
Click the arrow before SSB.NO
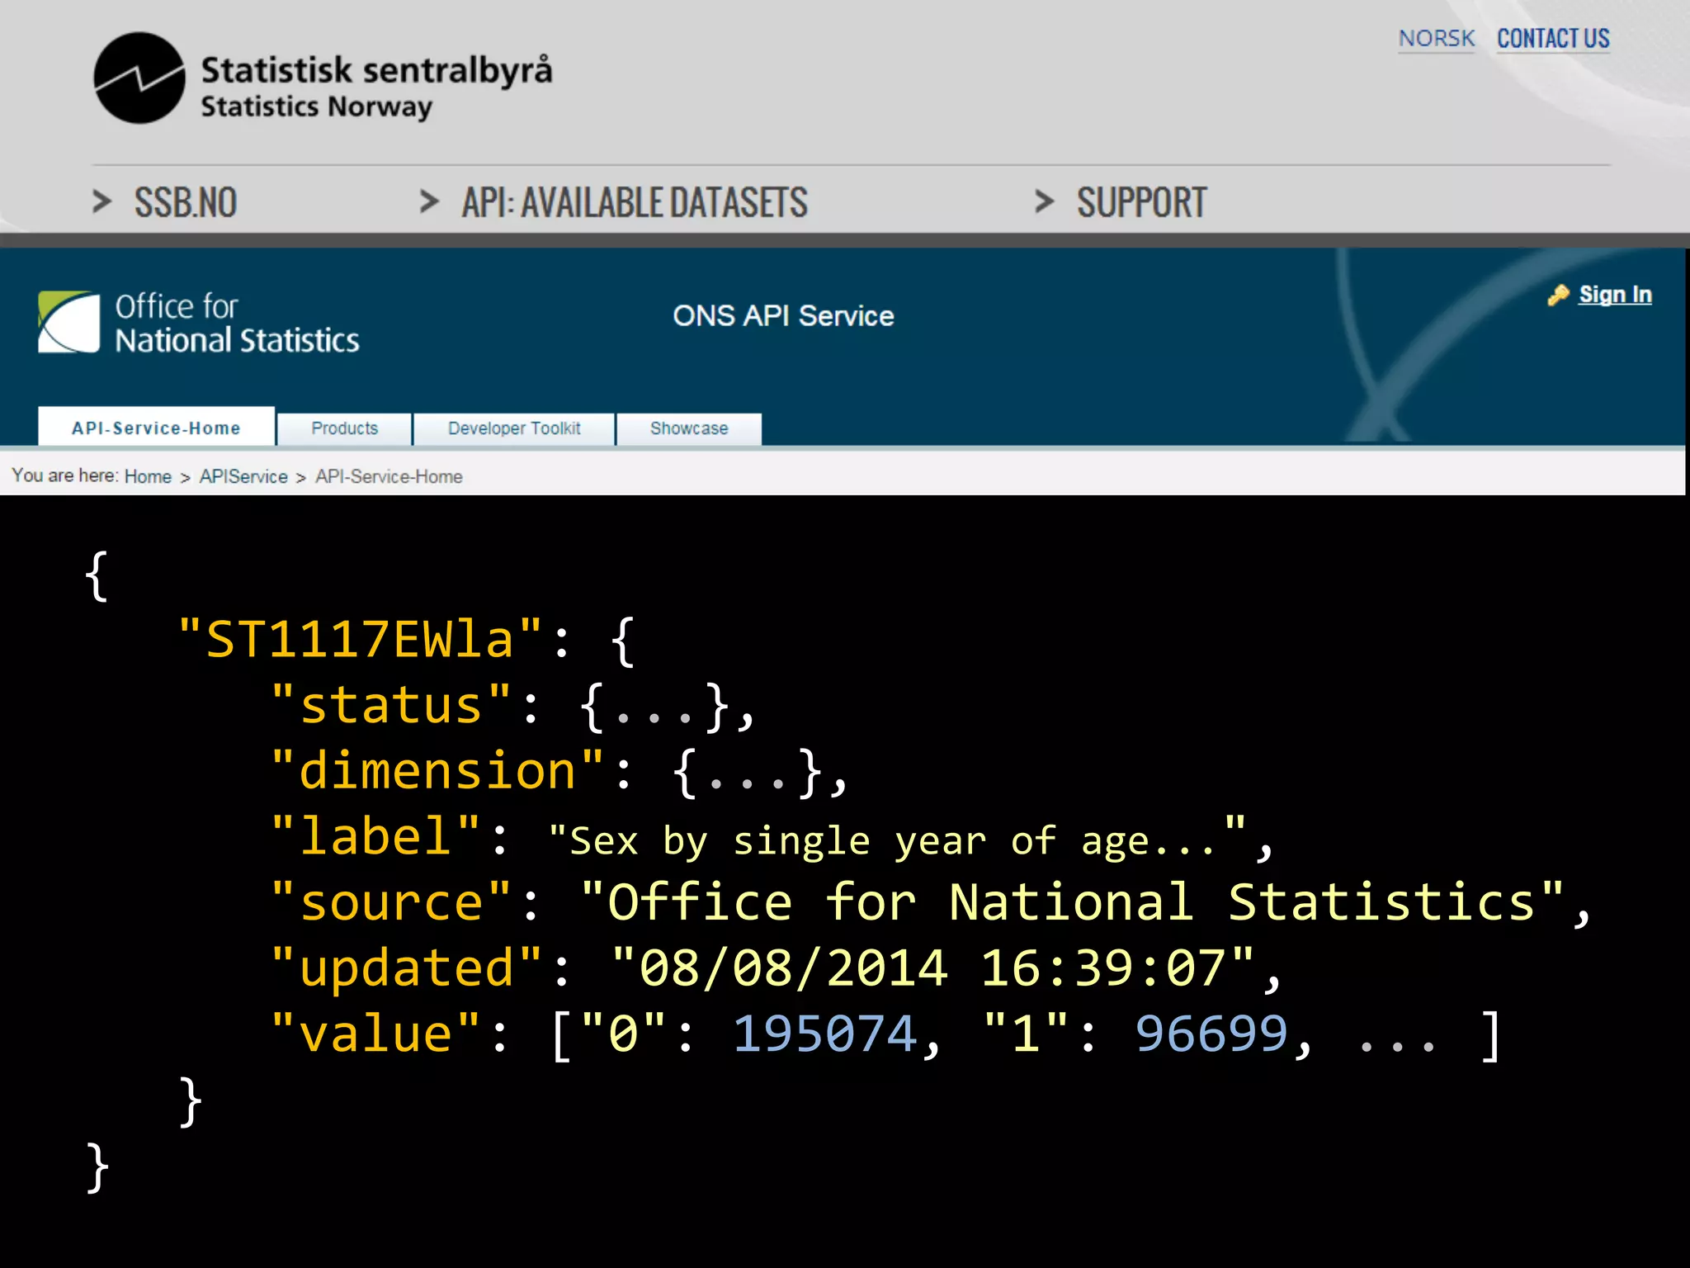(x=101, y=201)
